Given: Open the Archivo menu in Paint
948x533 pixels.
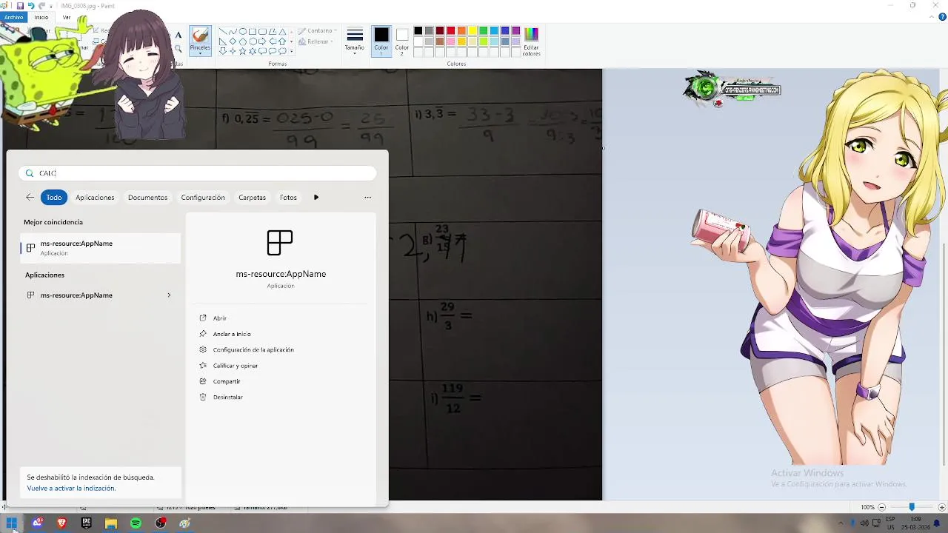Looking at the screenshot, I should tap(13, 17).
